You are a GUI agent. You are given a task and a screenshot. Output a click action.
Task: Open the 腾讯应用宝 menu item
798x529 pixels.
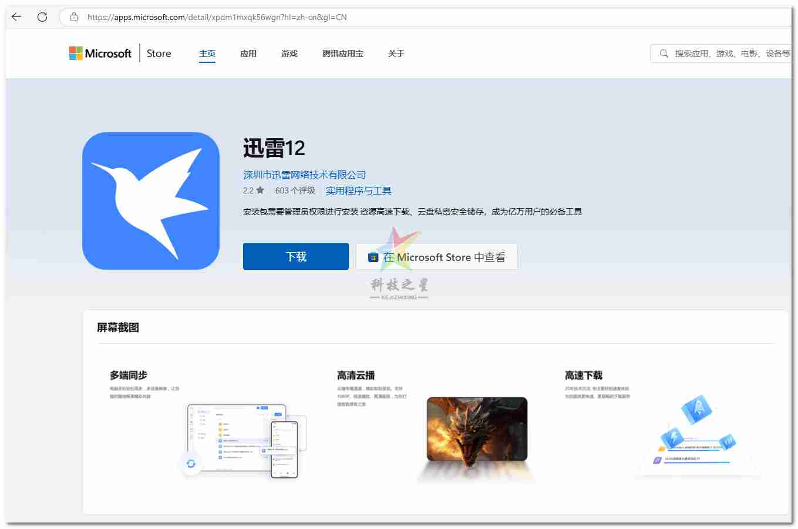tap(343, 53)
